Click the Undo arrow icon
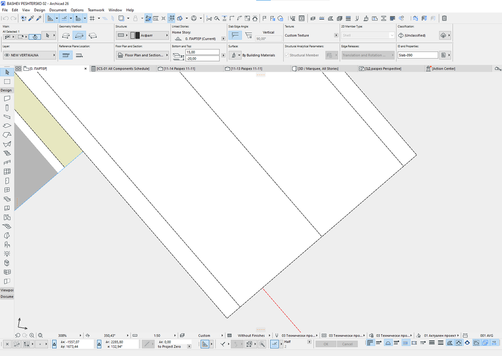Viewport: 502px width, 356px height. (x=6, y=18)
